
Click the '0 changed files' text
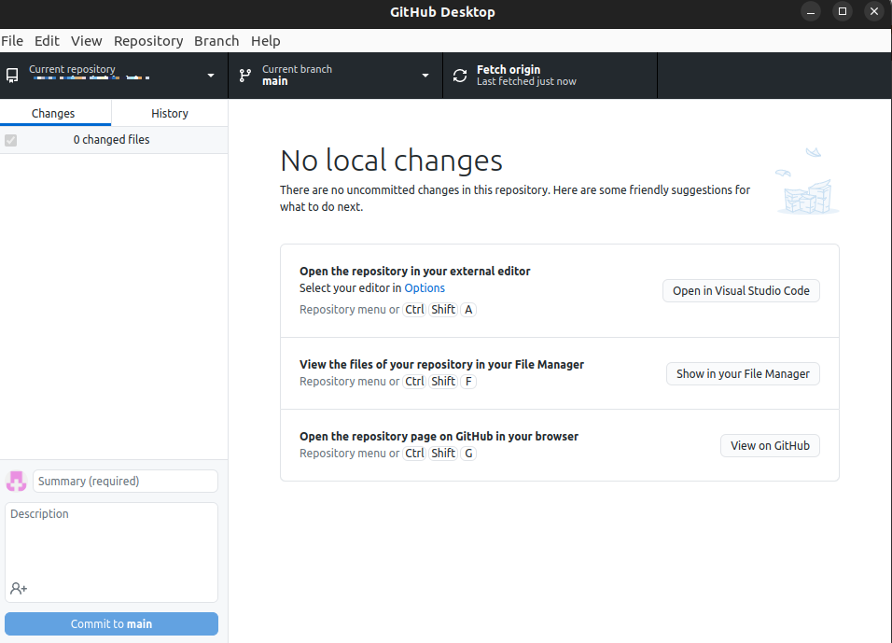[112, 139]
